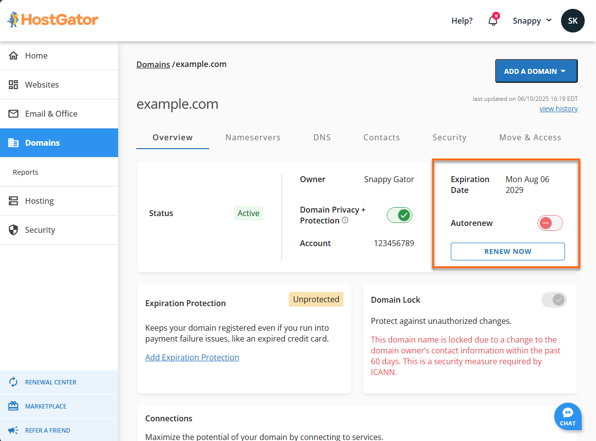Open the Renewal Center
Viewport: 596px width, 441px height.
[x=52, y=382]
